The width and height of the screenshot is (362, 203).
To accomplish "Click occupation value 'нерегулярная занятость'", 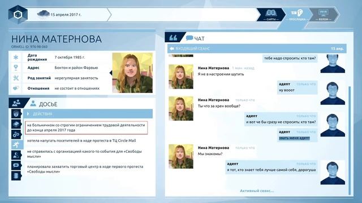I will (76, 78).
